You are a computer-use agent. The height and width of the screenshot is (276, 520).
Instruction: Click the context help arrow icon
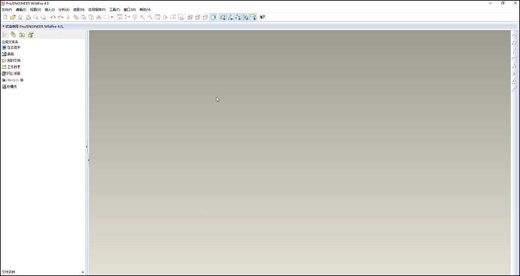click(x=262, y=18)
